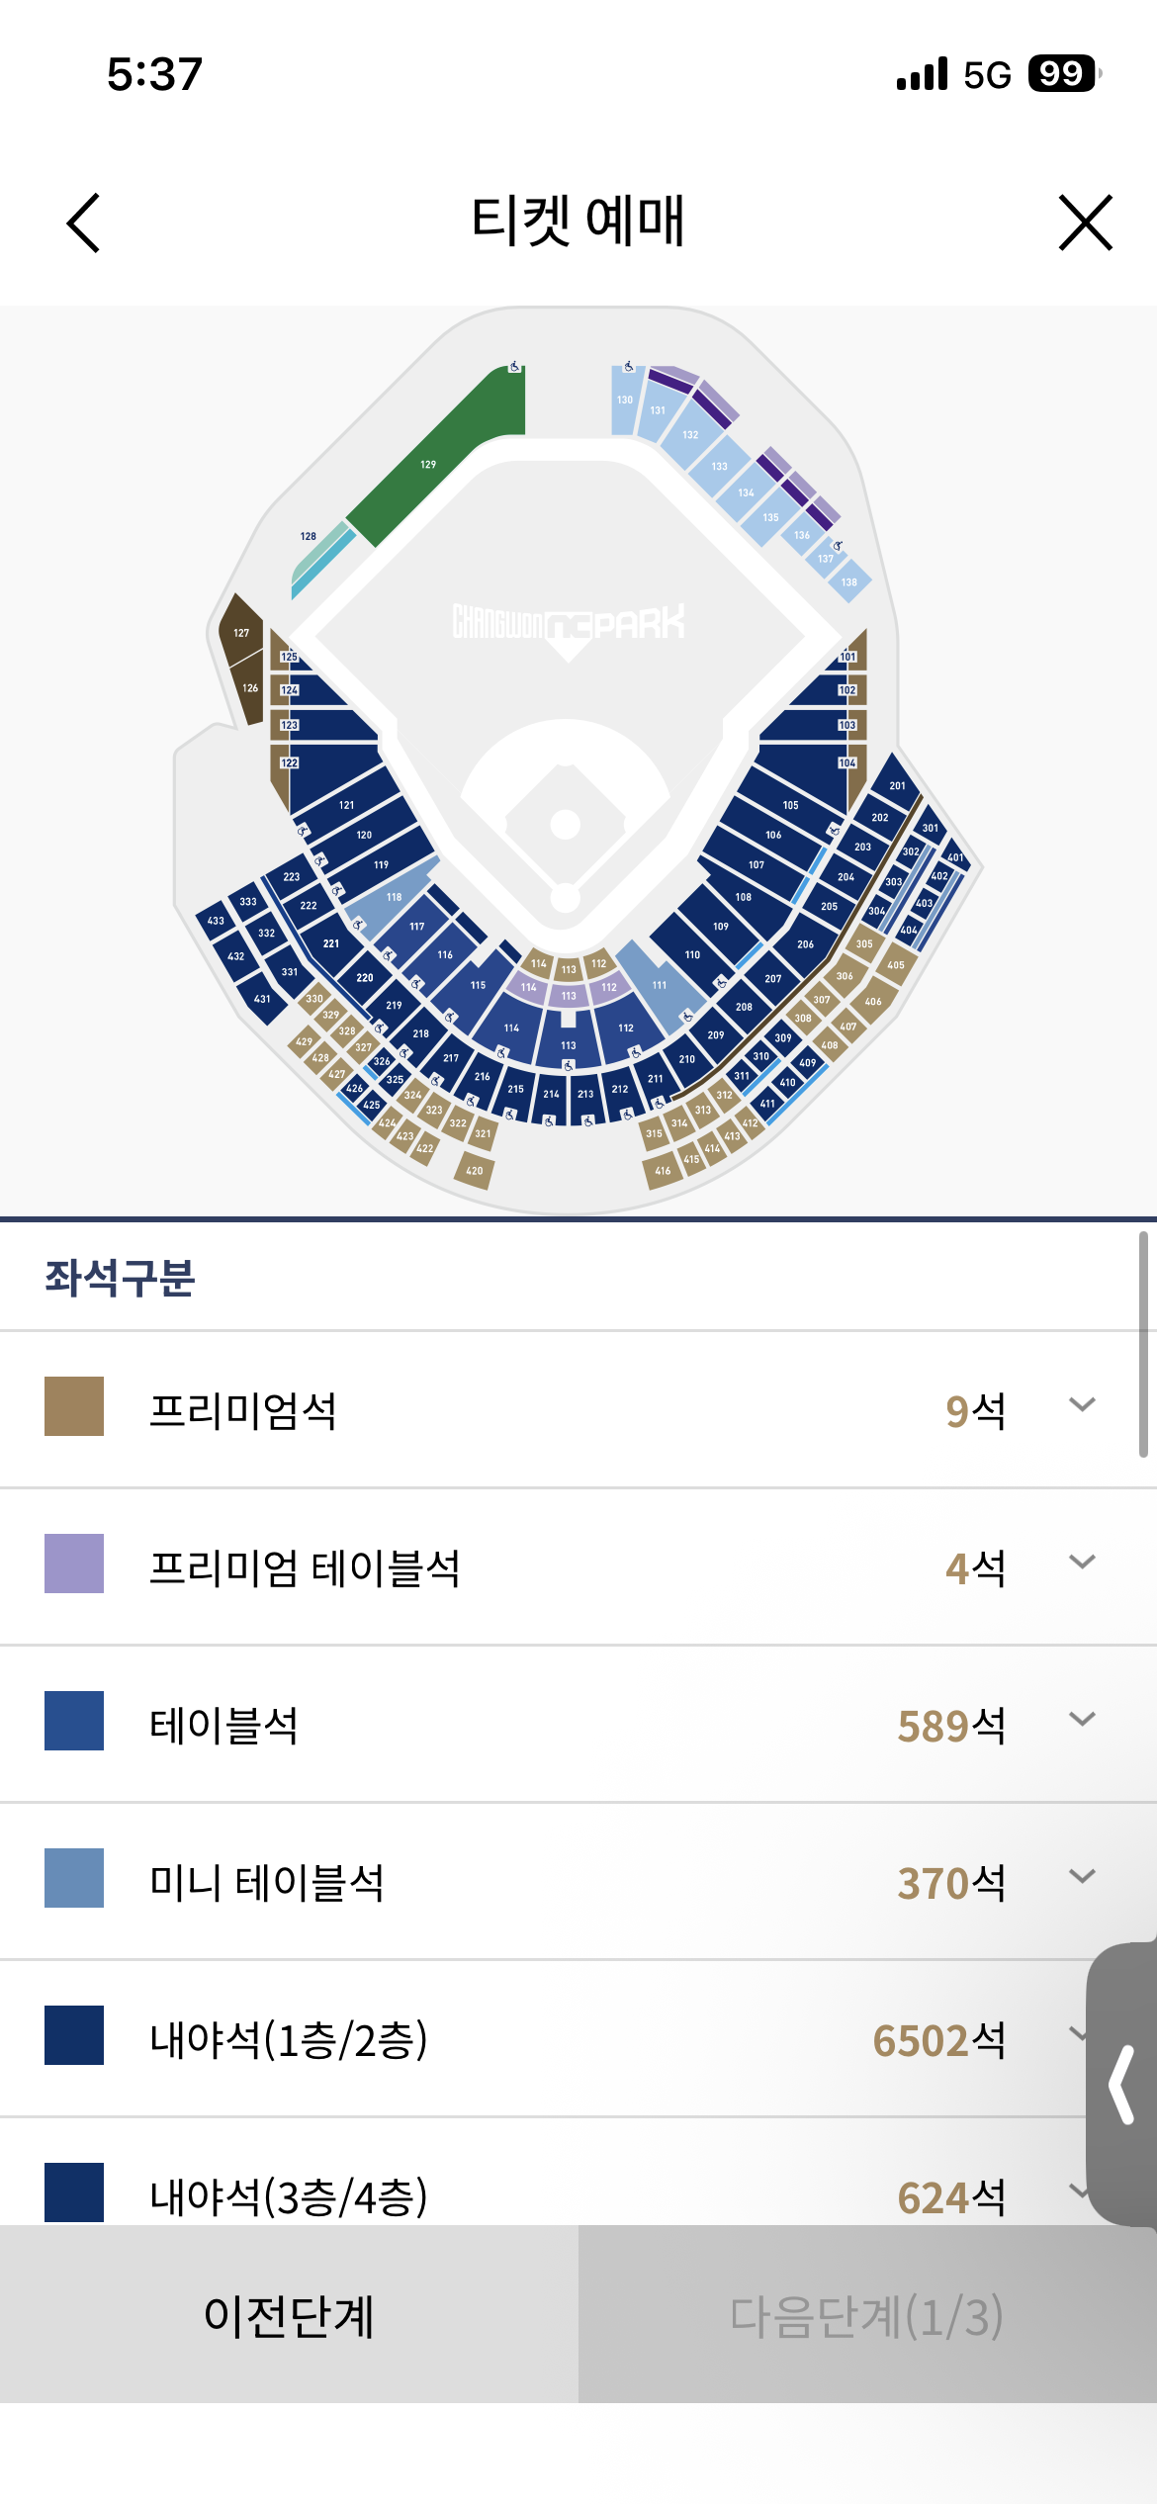The height and width of the screenshot is (2504, 1157).
Task: Tap the 다음단계(1/3) button
Action: click(867, 2314)
